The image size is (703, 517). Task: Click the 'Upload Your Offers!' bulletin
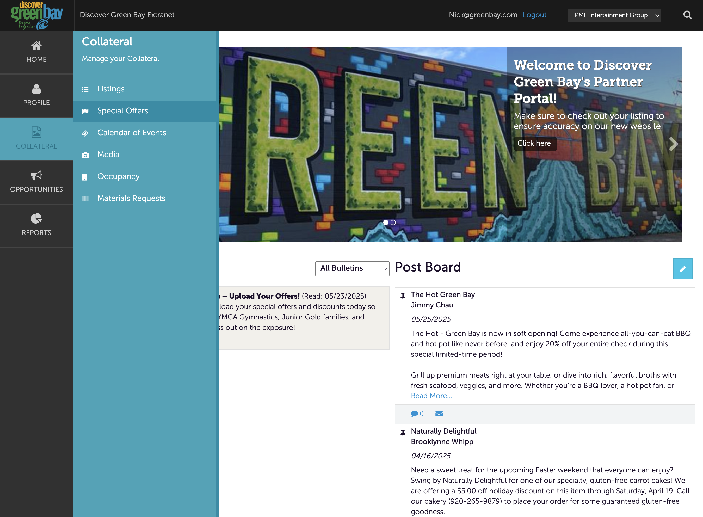304,318
